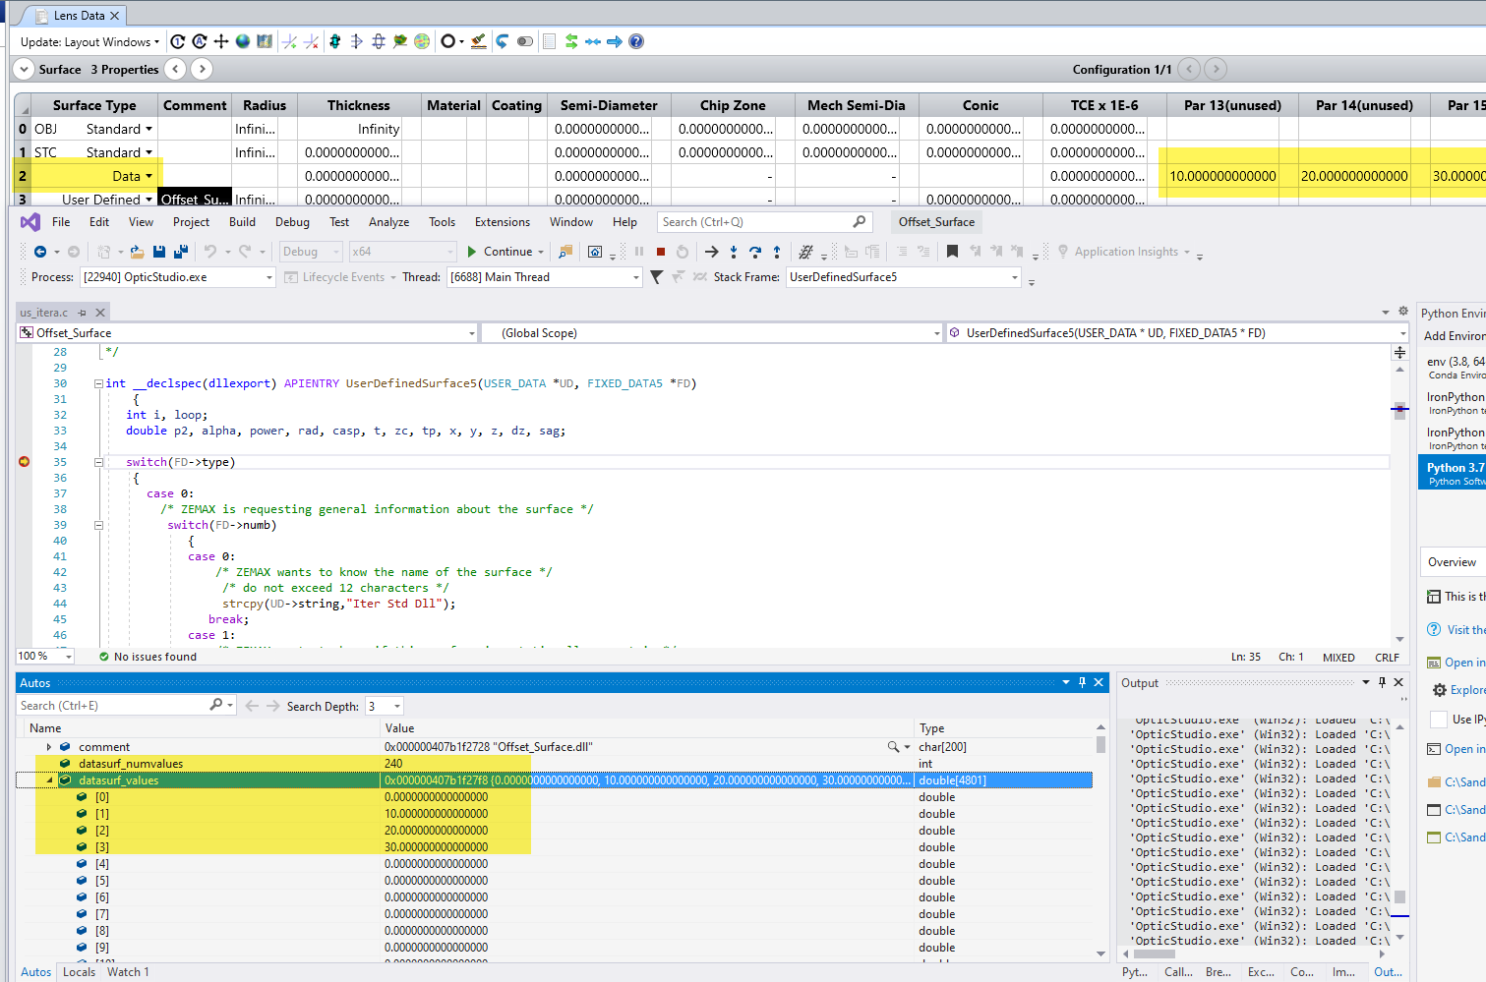Close the us_itera.c editor tab
The width and height of the screenshot is (1486, 982).
(x=100, y=313)
